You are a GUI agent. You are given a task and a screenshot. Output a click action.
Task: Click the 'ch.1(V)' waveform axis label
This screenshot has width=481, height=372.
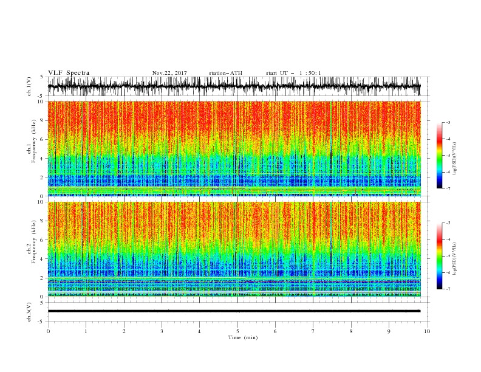coord(29,86)
